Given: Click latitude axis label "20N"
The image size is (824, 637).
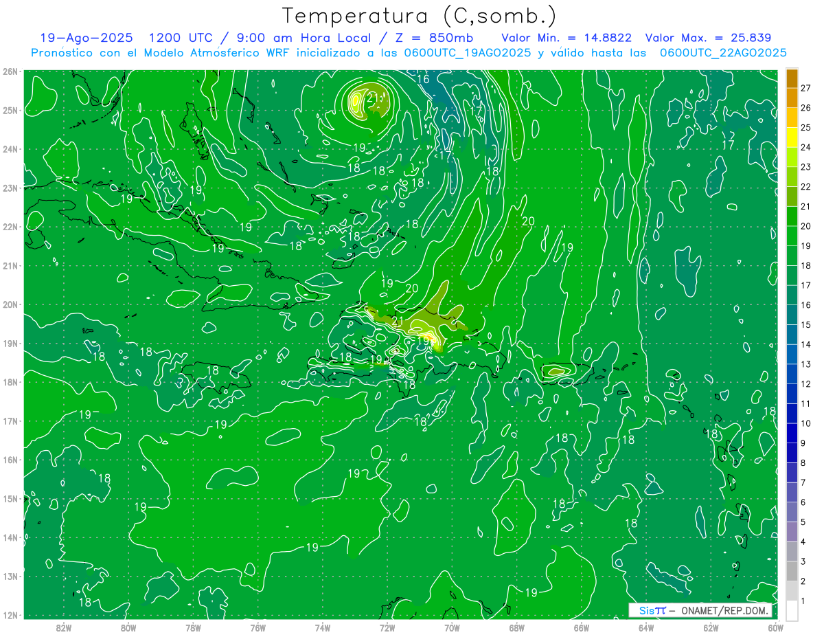Looking at the screenshot, I should (x=10, y=304).
